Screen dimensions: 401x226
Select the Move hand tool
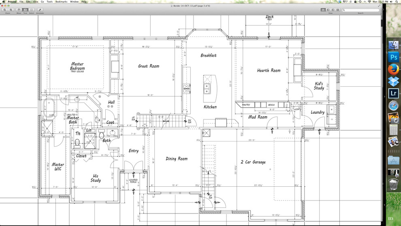point(19,10)
